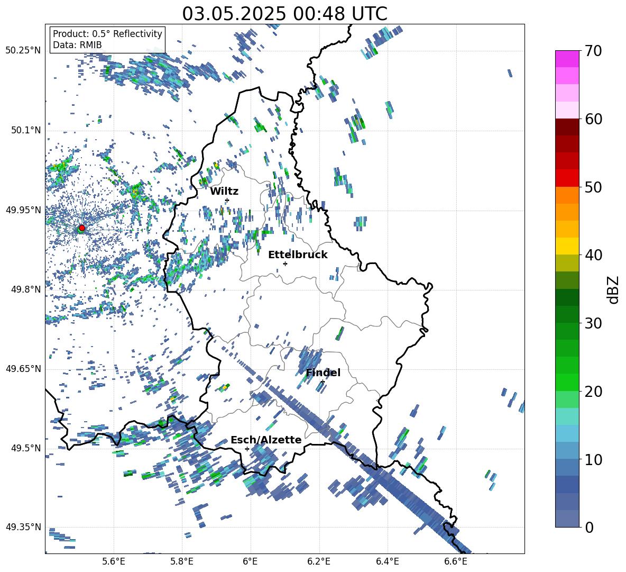Click the 40 colorbar tick label

coord(593,255)
